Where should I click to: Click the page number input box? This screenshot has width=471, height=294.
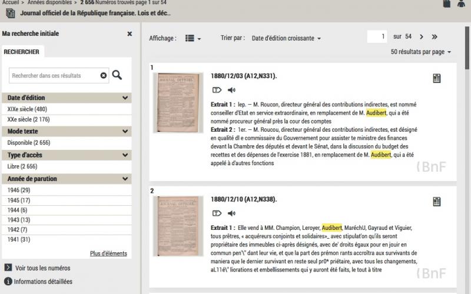pyautogui.click(x=377, y=36)
